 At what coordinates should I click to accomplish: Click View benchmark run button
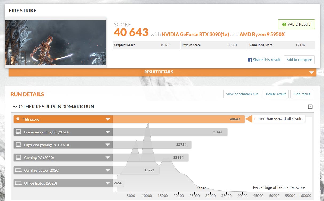[242, 94]
